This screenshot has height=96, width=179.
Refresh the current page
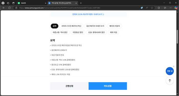(9, 8)
